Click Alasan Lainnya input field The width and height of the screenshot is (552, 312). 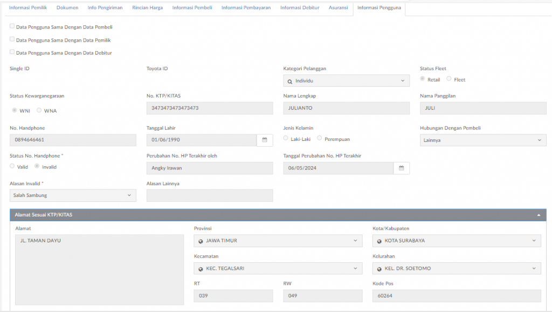(210, 195)
